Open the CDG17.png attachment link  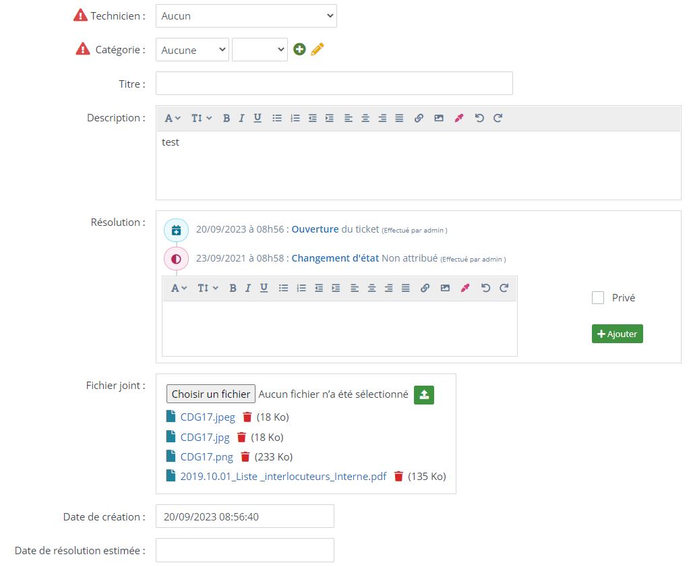click(207, 457)
